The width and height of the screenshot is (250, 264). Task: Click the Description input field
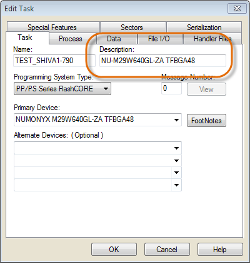(x=162, y=61)
